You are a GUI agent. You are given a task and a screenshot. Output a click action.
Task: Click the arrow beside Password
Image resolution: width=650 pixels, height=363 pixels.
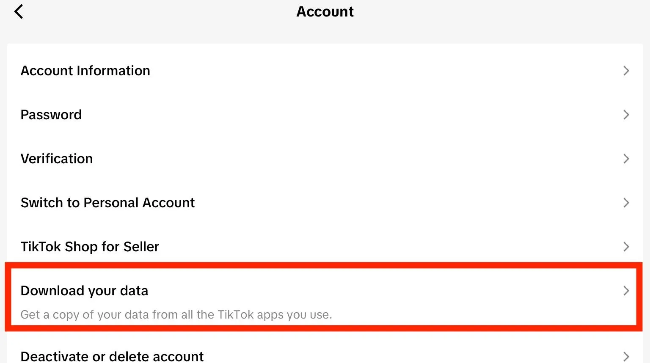626,115
